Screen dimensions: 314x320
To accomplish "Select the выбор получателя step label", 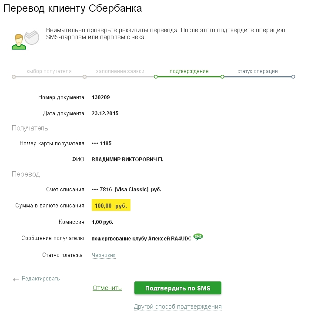I will (x=49, y=71).
